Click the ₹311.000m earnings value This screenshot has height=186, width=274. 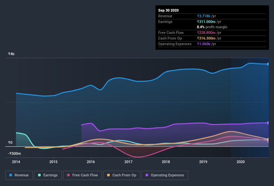coord(206,22)
